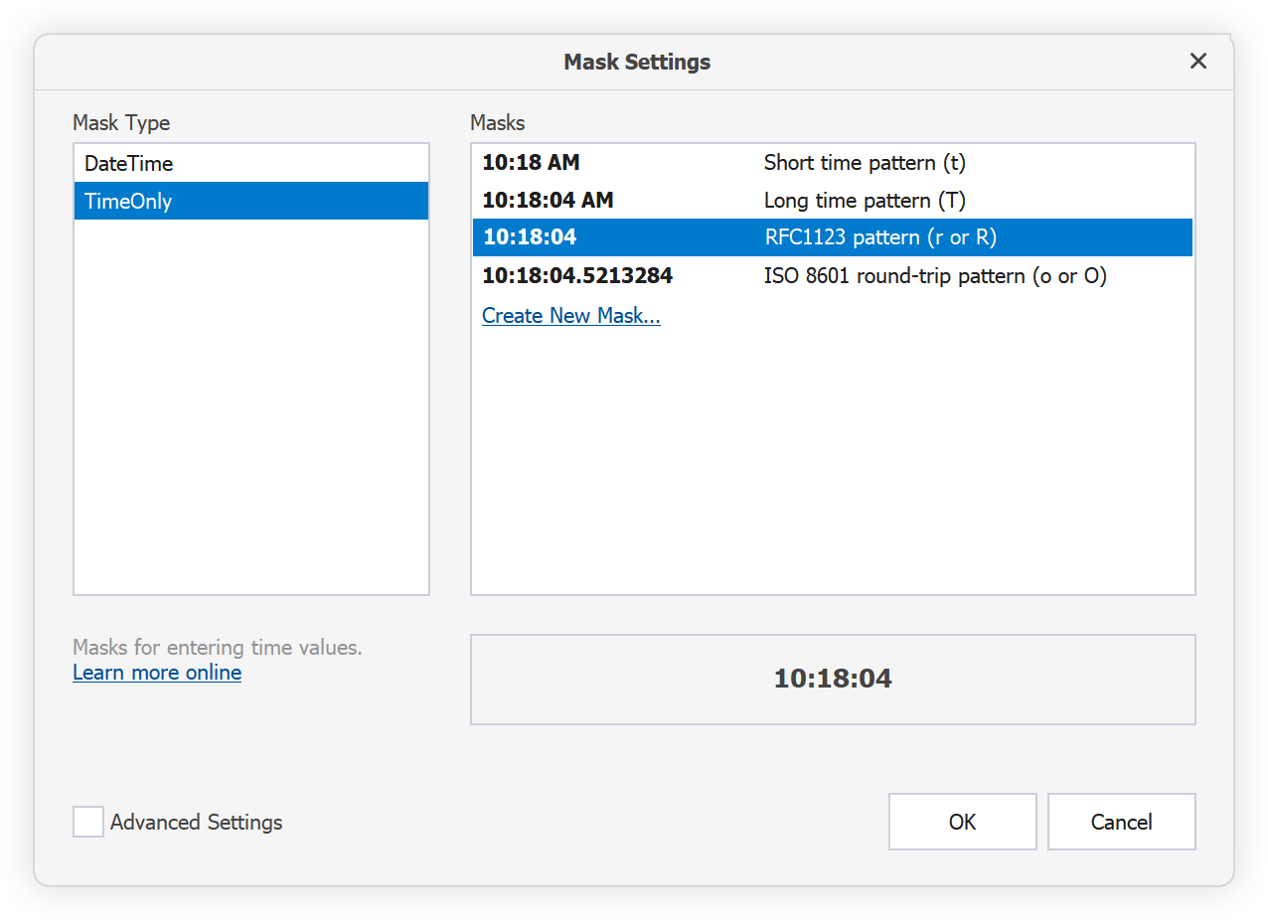The height and width of the screenshot is (920, 1268).
Task: Cancel the Mask Settings dialog
Action: tap(1121, 822)
